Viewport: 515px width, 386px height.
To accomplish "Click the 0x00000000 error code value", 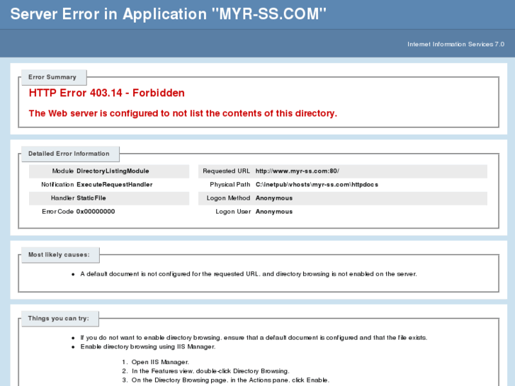I will [x=96, y=211].
